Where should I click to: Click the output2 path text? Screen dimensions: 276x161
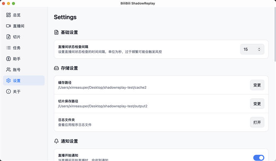point(103,106)
